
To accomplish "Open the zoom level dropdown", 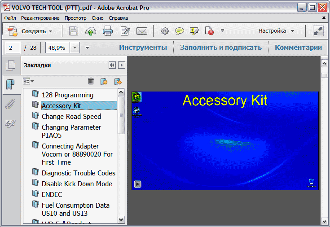I will click(x=75, y=47).
